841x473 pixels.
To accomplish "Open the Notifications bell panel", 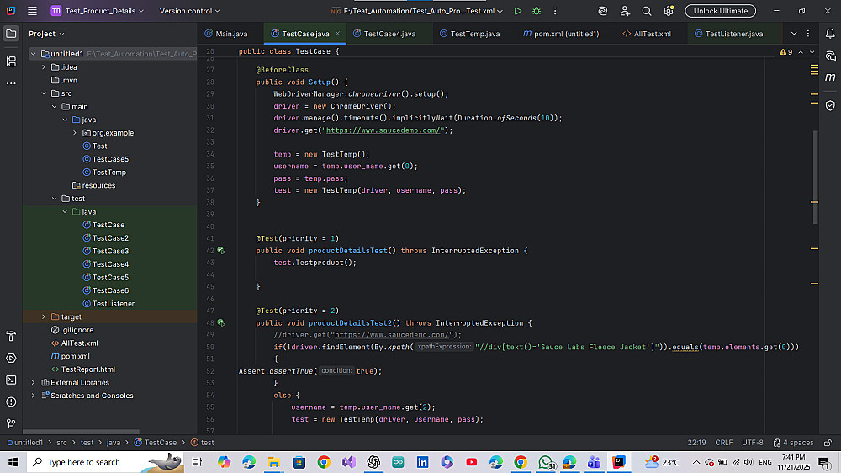I will (x=830, y=34).
